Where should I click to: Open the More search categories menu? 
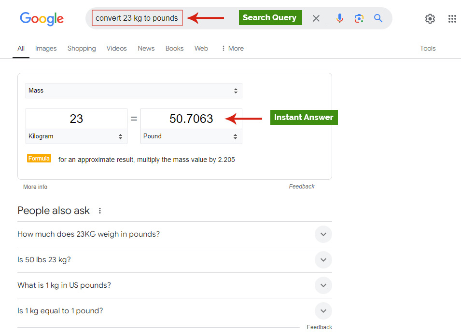pyautogui.click(x=232, y=48)
